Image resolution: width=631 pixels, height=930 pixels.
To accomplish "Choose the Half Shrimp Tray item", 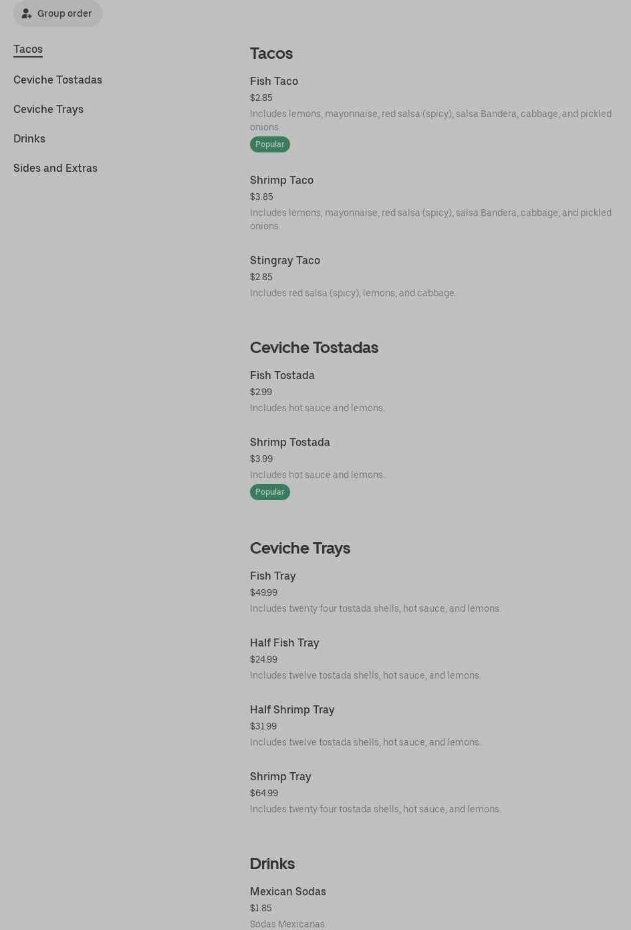I will point(292,709).
